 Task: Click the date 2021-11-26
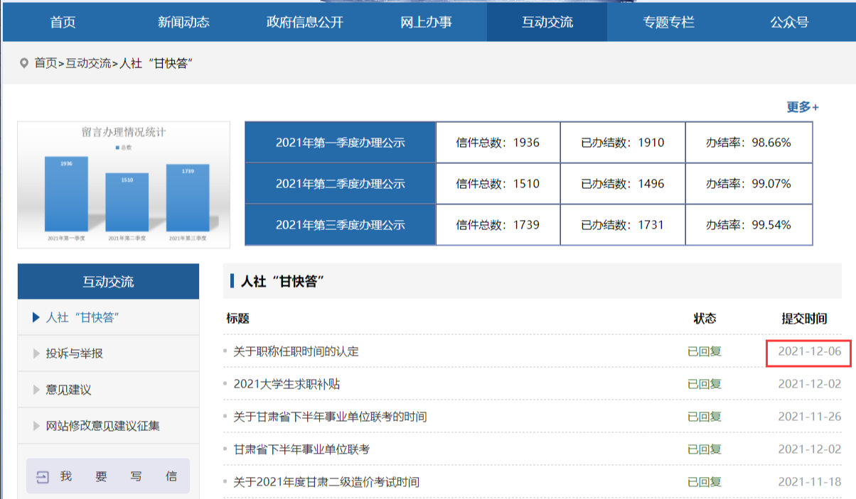pos(810,417)
